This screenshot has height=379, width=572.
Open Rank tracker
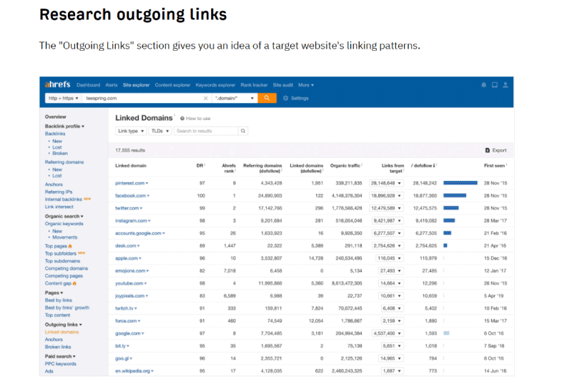(254, 85)
